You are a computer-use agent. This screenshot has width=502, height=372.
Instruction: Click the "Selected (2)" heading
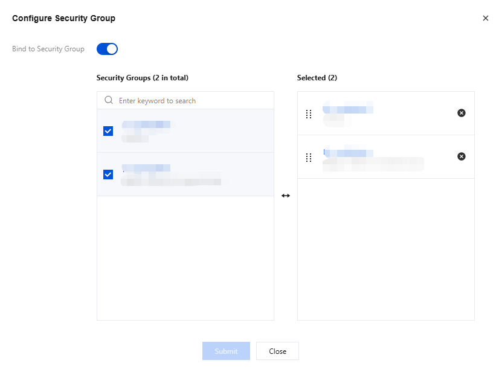(317, 78)
